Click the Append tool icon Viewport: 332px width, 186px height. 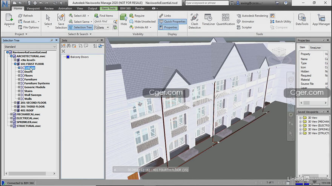pyautogui.click(x=9, y=18)
